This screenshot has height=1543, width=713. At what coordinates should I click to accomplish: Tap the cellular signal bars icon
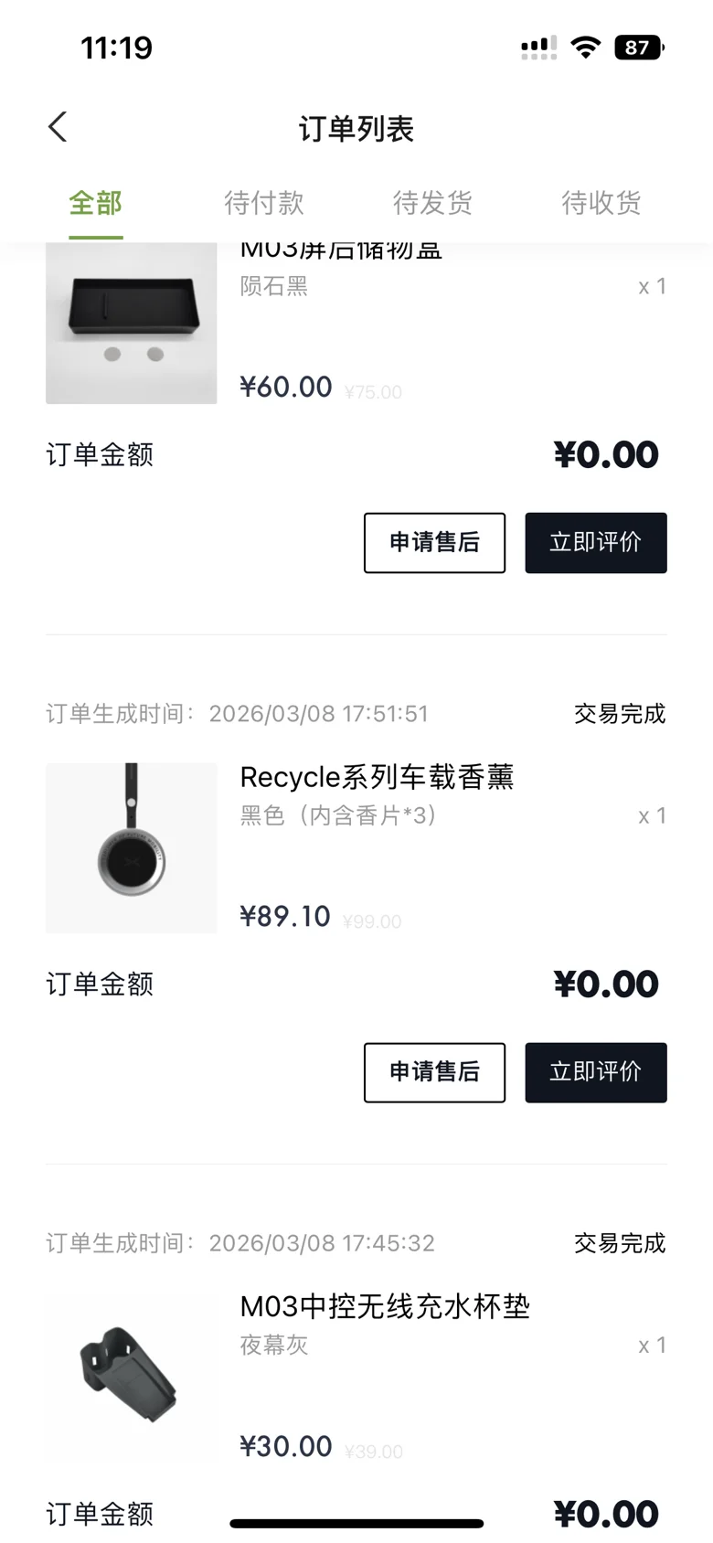point(538,48)
